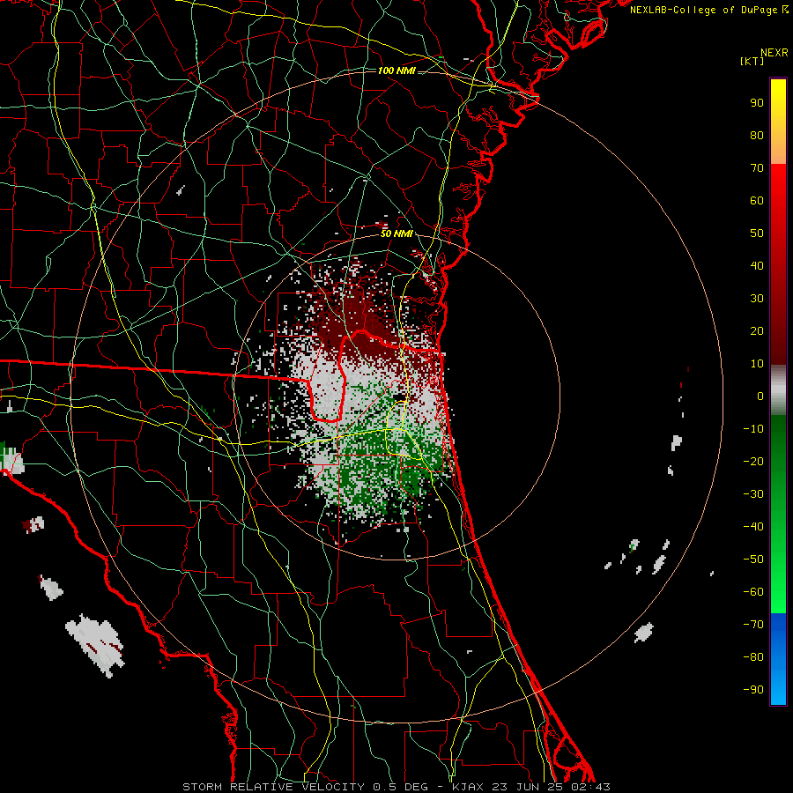Click the positive 30 scale value
The image size is (793, 793).
[x=757, y=299]
